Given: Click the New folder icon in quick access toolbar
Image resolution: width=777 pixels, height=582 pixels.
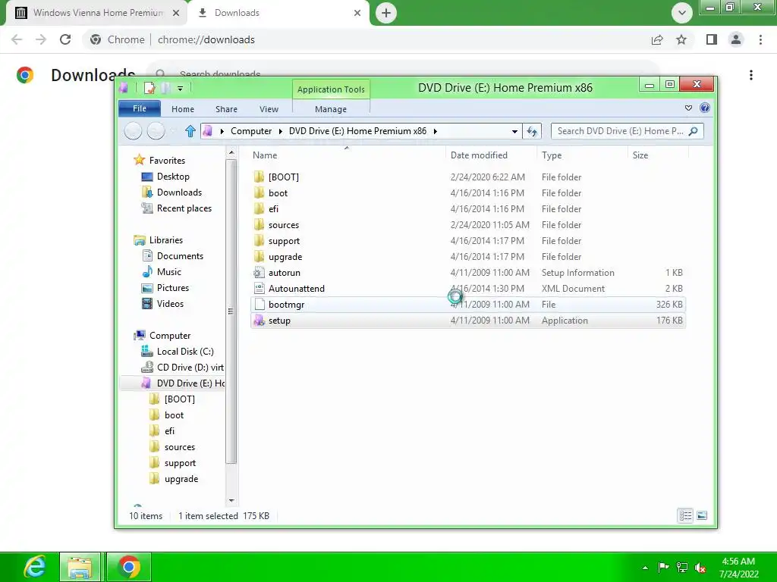Looking at the screenshot, I should pyautogui.click(x=166, y=88).
